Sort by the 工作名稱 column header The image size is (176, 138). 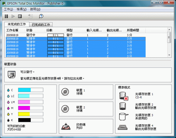(15, 30)
